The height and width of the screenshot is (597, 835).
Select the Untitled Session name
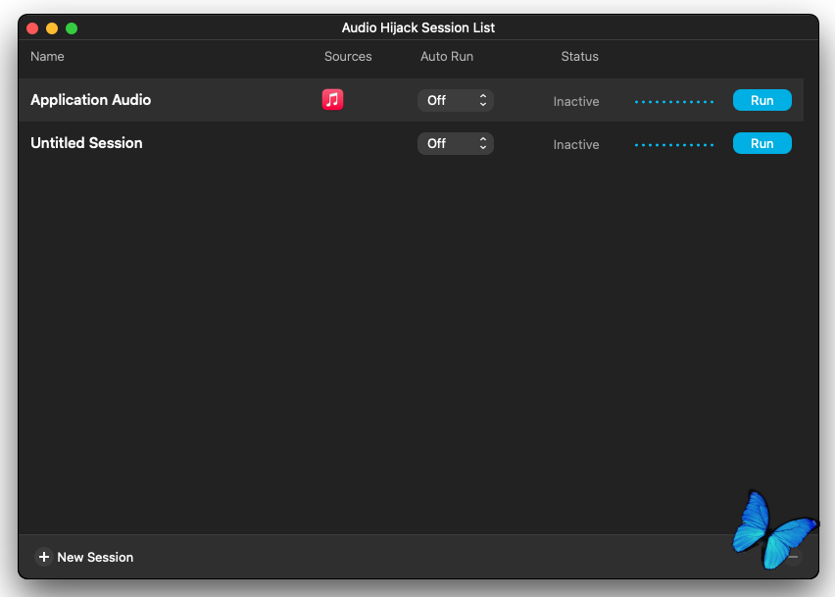click(86, 143)
